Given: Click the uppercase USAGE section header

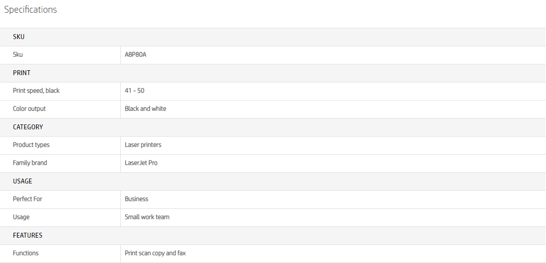Looking at the screenshot, I should [x=22, y=181].
